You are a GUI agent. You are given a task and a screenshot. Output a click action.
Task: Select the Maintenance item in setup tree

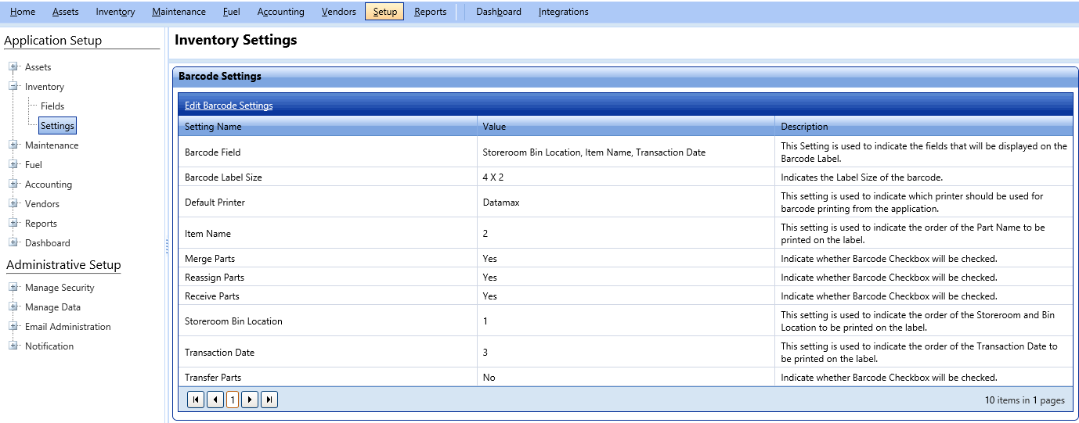[52, 145]
